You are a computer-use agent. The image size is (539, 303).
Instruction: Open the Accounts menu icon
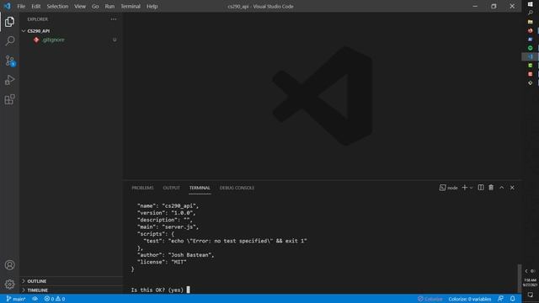pos(9,265)
